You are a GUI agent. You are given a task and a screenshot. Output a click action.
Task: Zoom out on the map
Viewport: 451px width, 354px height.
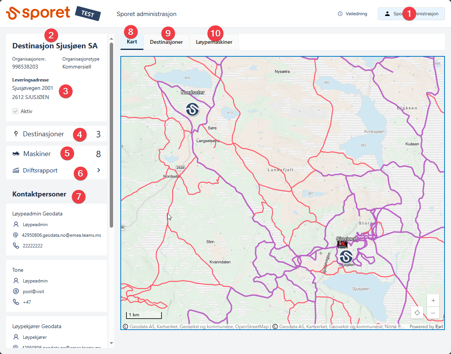point(433,313)
